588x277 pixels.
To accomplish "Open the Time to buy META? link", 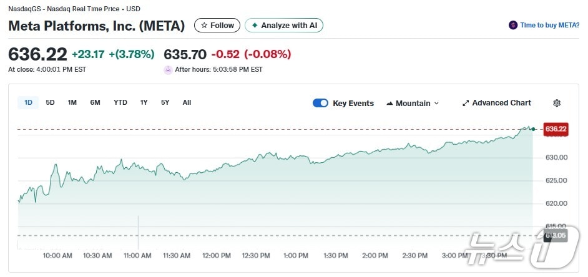I will click(550, 26).
